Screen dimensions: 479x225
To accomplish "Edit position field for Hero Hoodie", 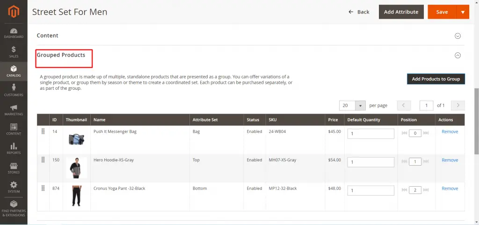I will point(415,161).
